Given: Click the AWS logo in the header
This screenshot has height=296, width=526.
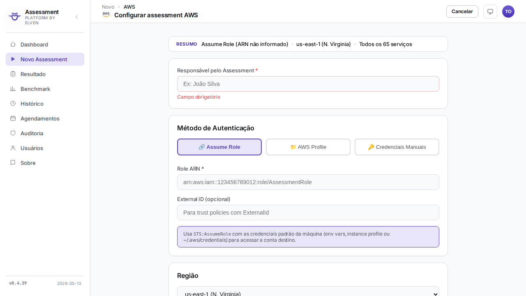Looking at the screenshot, I should click(x=106, y=15).
